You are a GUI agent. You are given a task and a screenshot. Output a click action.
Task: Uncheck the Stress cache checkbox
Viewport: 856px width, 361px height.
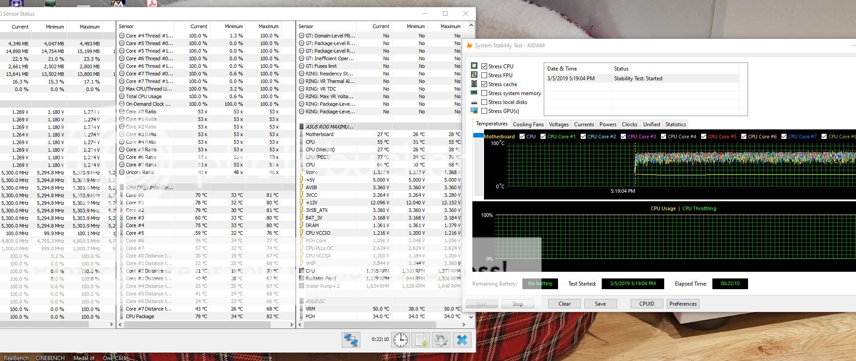pyautogui.click(x=484, y=84)
